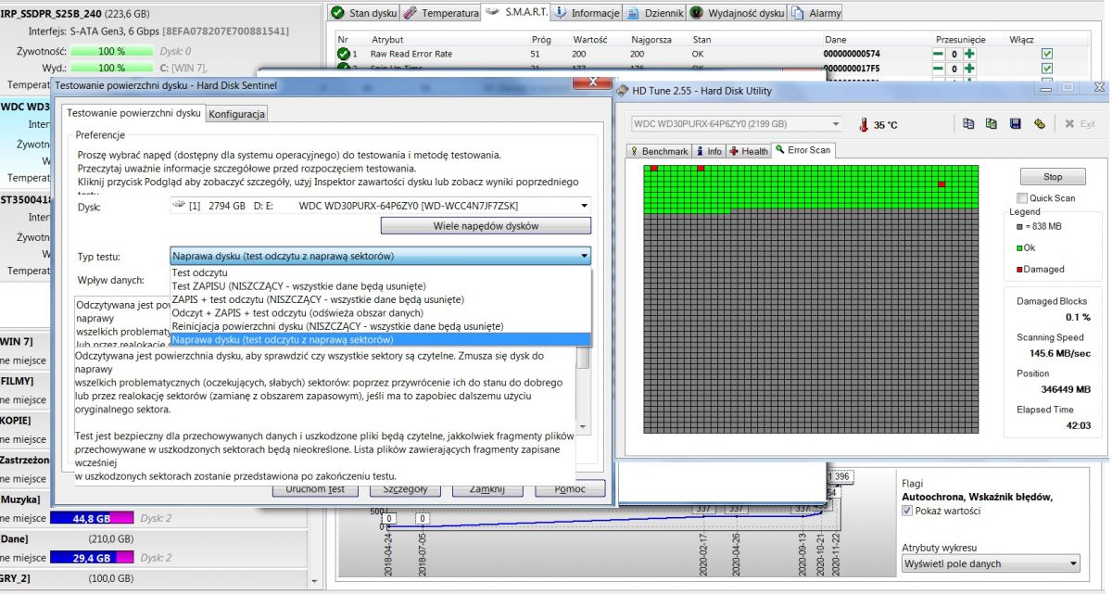
Task: Enable the Włącz checkbox for Raw Read Error Rate
Action: click(x=1047, y=55)
